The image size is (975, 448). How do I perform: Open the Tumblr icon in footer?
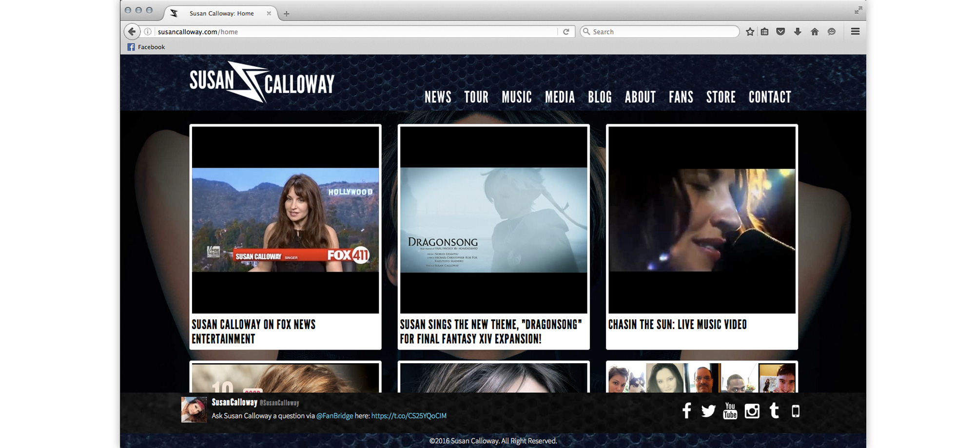point(774,411)
